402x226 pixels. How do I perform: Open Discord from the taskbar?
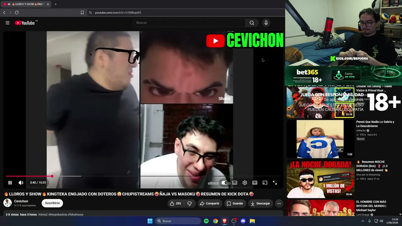243,221
